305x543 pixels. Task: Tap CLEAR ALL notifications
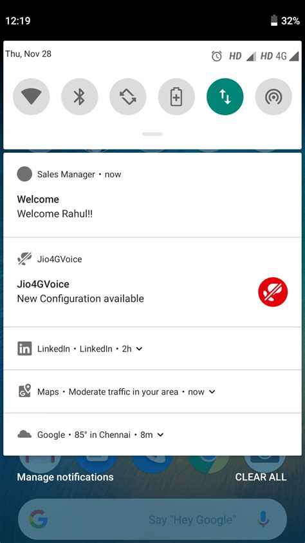261,477
